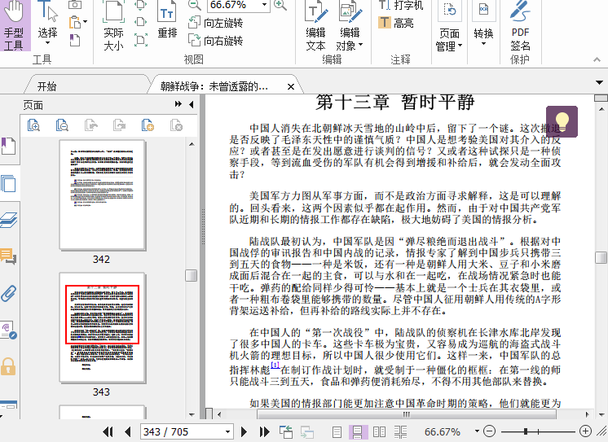Image resolution: width=608 pixels, height=442 pixels.
Task: Switch to the 朝鲜战争 document tab
Action: [214, 86]
